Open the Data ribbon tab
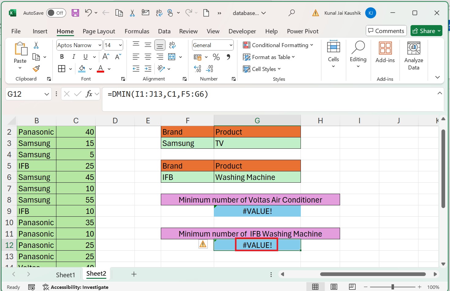 pyautogui.click(x=164, y=31)
